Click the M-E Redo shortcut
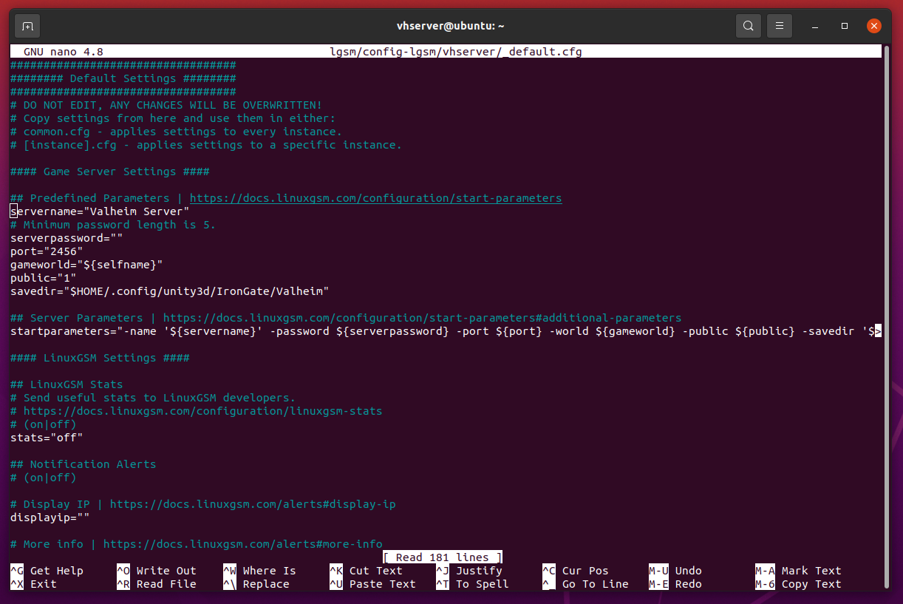 point(675,584)
